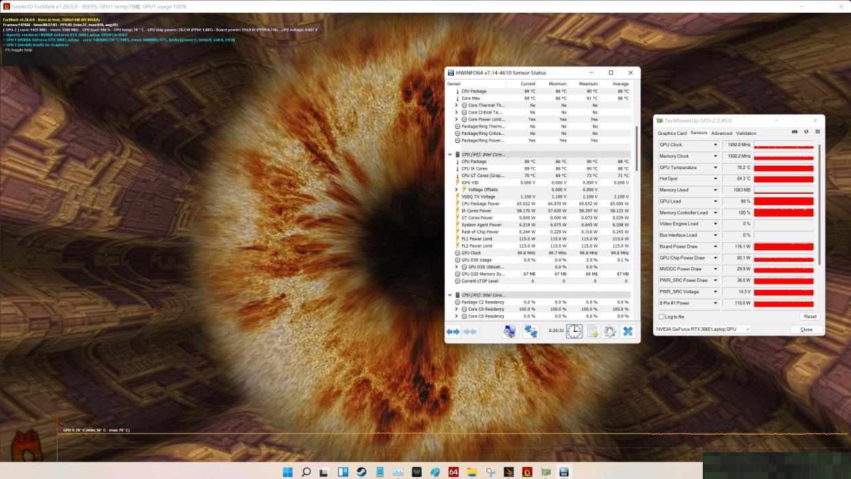Screen dimensions: 851x479
Task: Click HWiNFO expand layout arrows icon
Action: [x=453, y=331]
